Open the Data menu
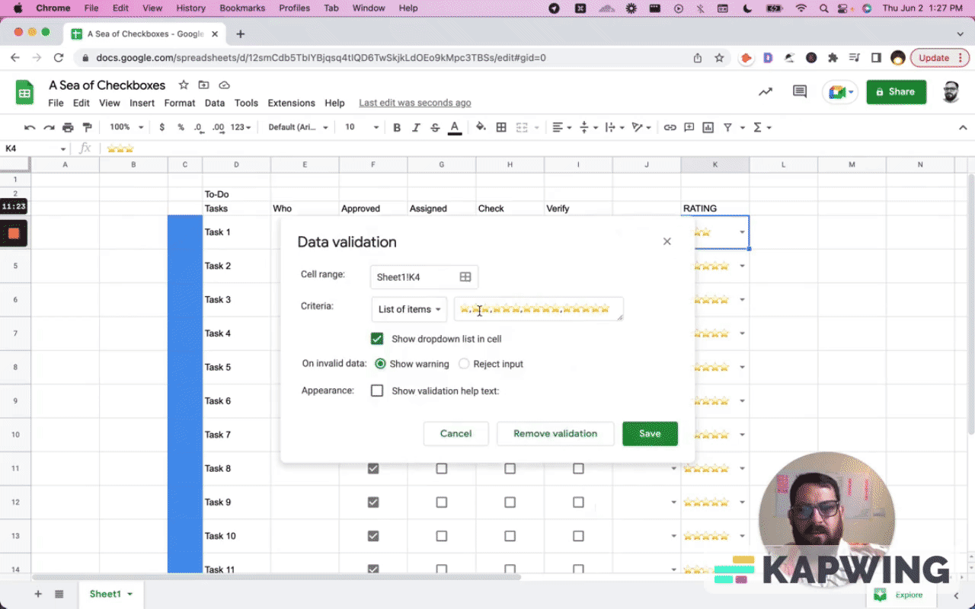Image resolution: width=975 pixels, height=609 pixels. coord(215,103)
